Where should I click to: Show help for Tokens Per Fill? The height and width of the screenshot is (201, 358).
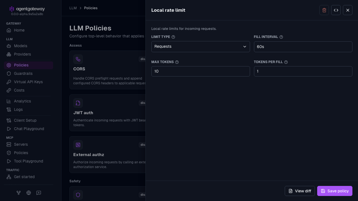pyautogui.click(x=286, y=62)
